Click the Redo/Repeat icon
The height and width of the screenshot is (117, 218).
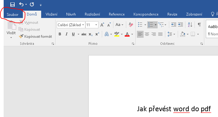[x=32, y=5]
